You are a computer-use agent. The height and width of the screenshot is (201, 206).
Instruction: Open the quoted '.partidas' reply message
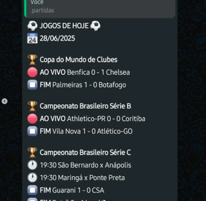pos(100,8)
